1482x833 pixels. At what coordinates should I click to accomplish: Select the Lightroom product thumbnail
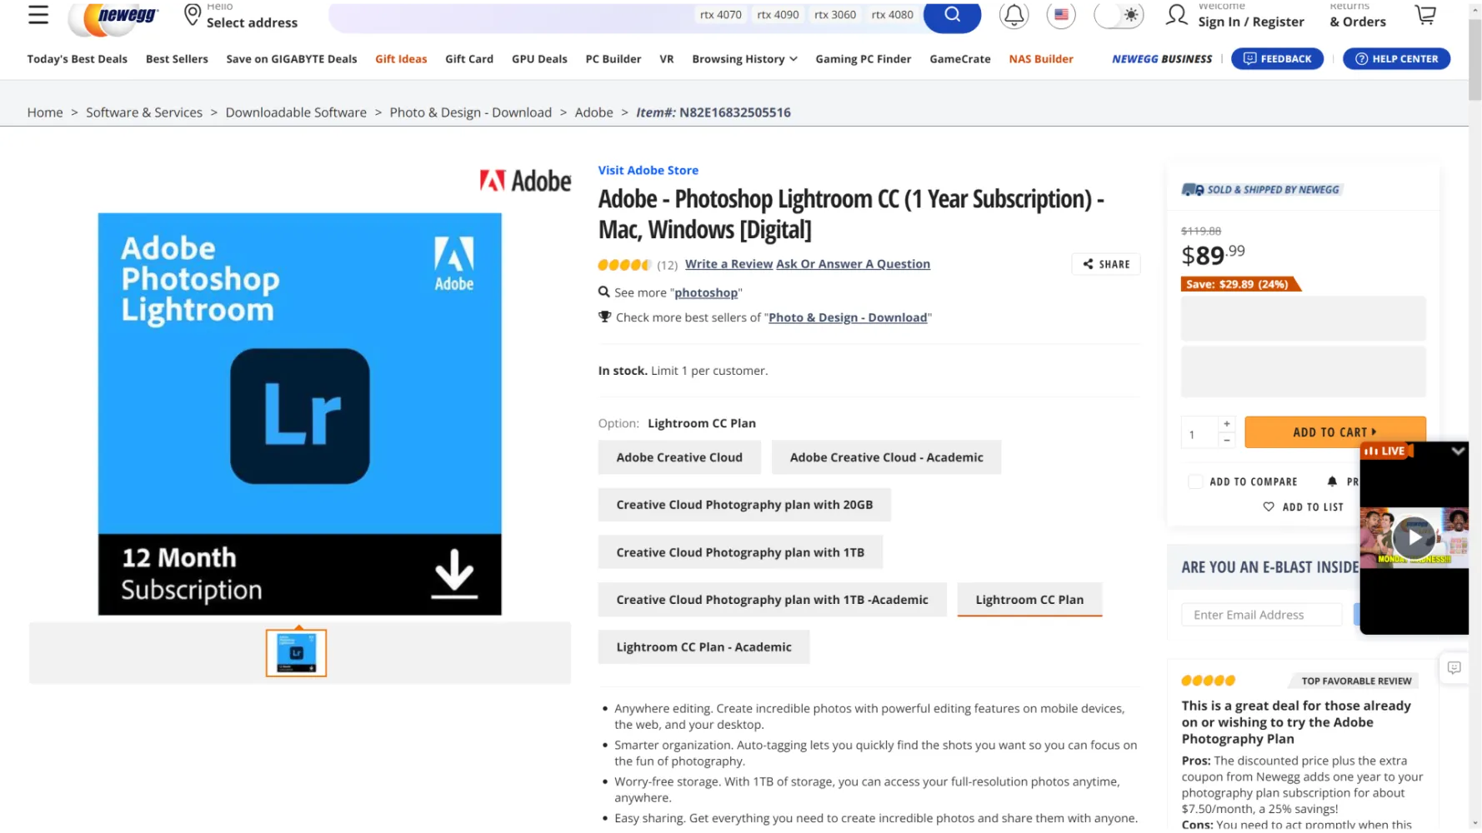(296, 653)
